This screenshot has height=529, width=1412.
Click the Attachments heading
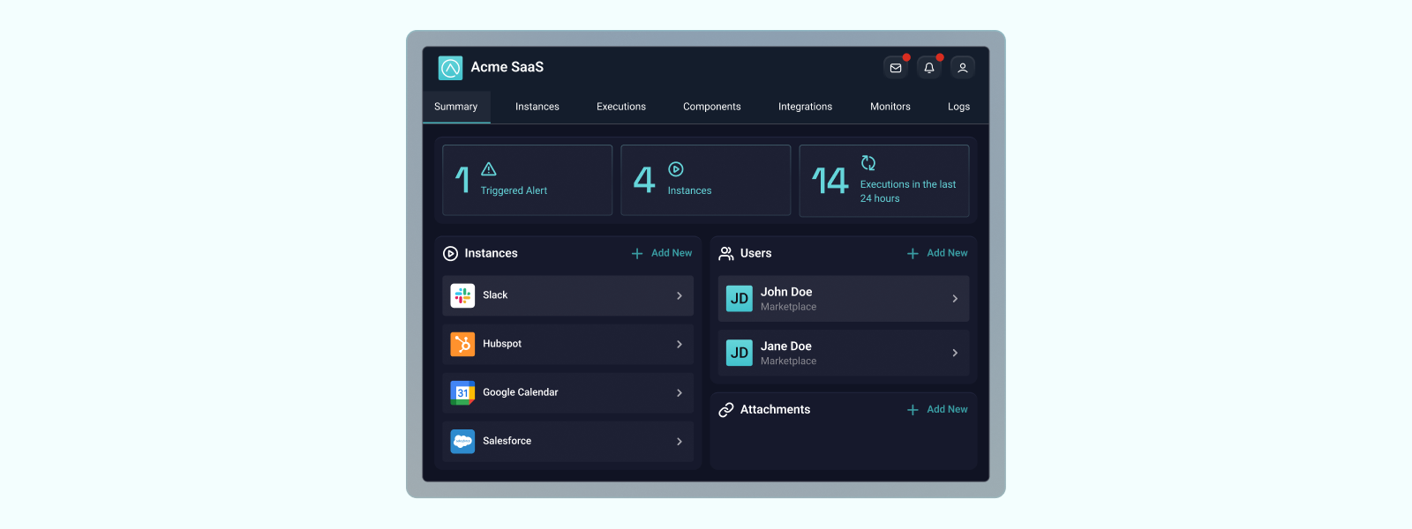(775, 410)
